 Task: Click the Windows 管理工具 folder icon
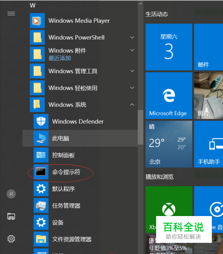(37, 71)
